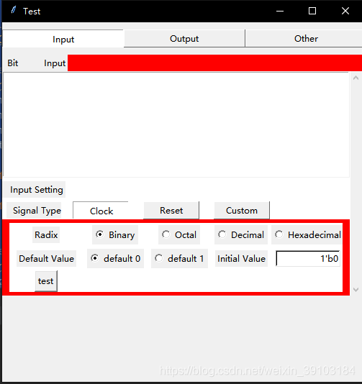The height and width of the screenshot is (384, 362).
Task: Select the Binary radix option
Action: pyautogui.click(x=115, y=235)
